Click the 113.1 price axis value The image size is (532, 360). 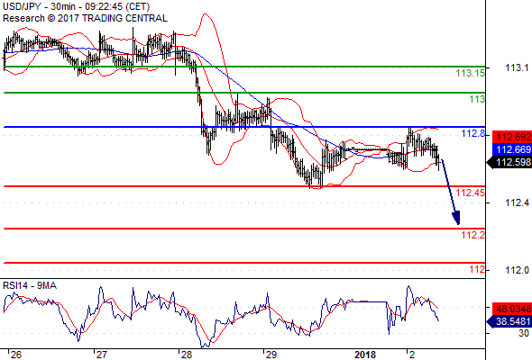click(517, 67)
